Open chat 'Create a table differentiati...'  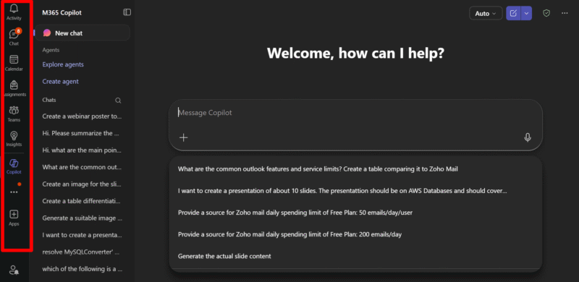(82, 201)
